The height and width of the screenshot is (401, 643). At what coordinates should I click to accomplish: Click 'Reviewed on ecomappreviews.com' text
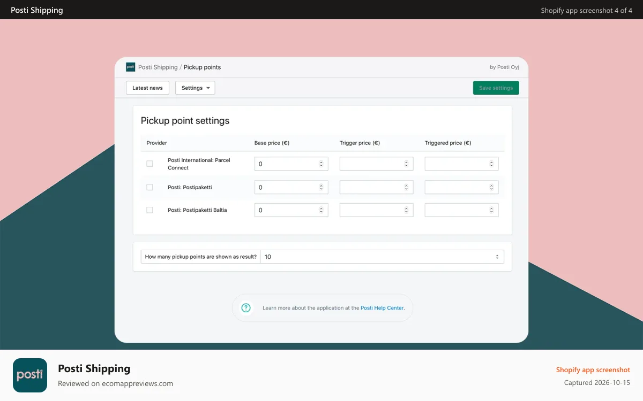click(x=115, y=383)
